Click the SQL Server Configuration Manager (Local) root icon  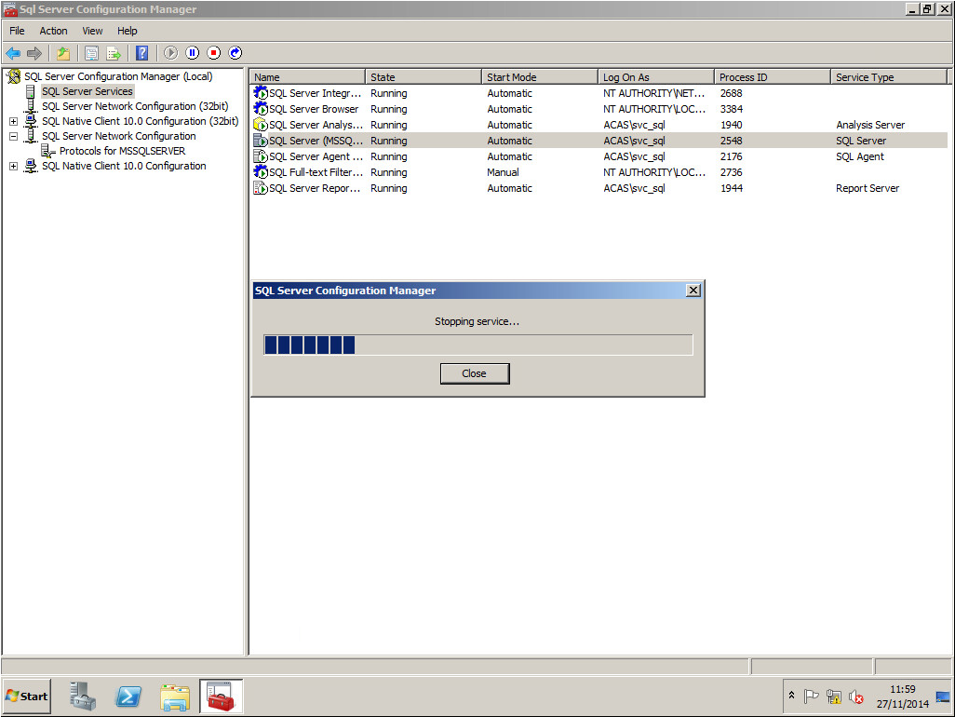13,76
